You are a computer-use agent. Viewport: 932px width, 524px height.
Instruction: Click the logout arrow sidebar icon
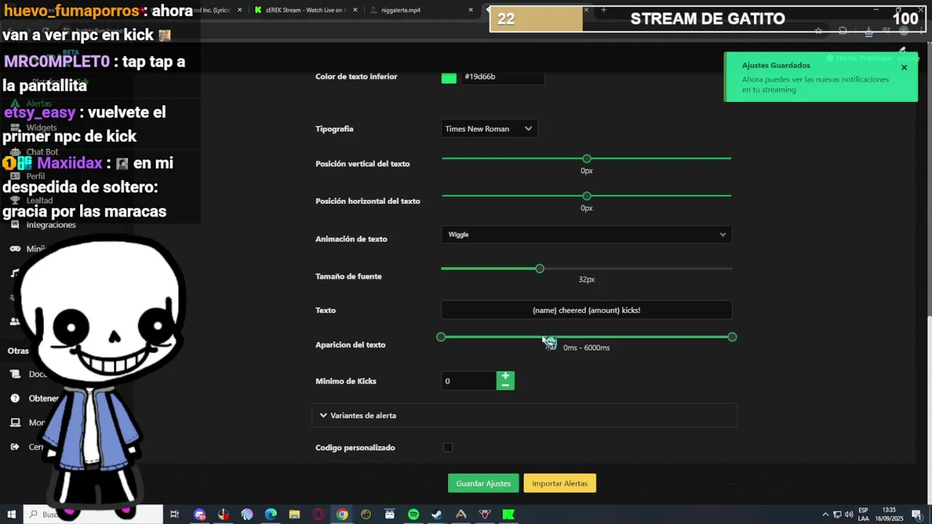click(15, 447)
